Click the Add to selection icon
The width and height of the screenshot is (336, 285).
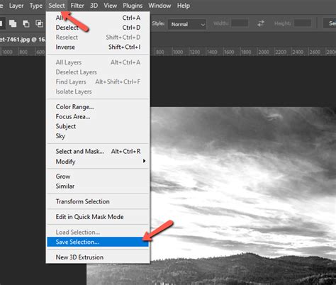tap(13, 23)
